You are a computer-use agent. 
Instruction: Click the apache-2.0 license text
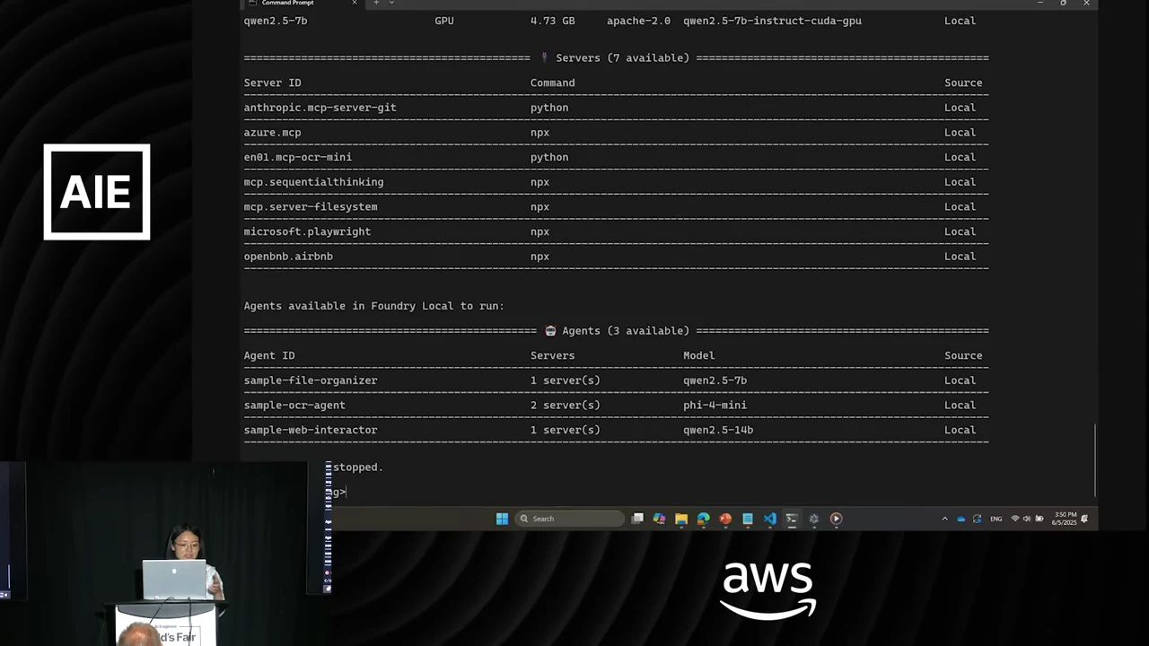[x=638, y=21]
